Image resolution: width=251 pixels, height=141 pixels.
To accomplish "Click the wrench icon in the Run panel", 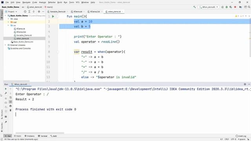I will [6, 93].
